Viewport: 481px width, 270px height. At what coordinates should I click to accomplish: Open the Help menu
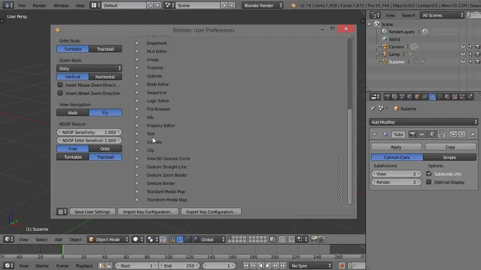click(x=80, y=5)
